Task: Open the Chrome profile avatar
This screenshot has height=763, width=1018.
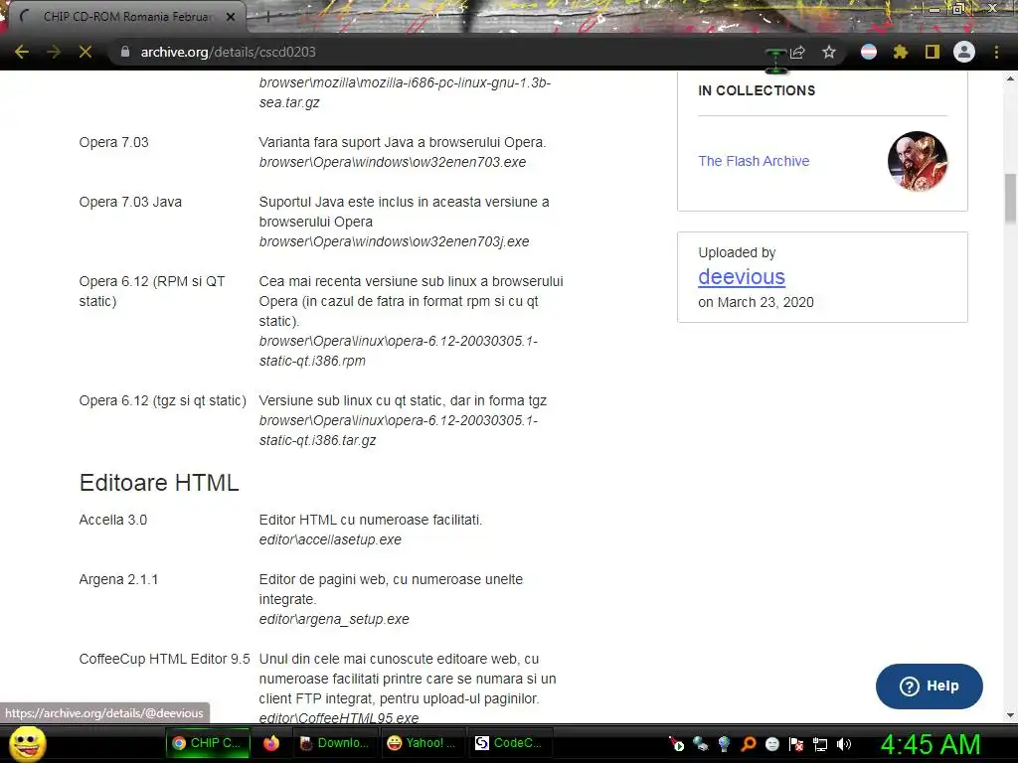Action: pos(964,52)
